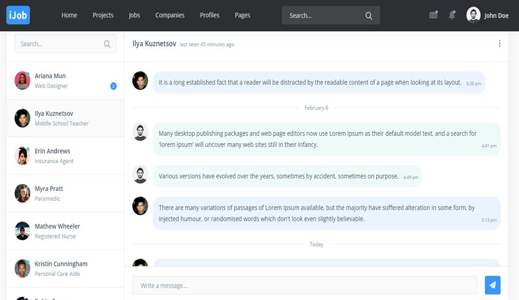Open the Companies menu item

pos(170,15)
